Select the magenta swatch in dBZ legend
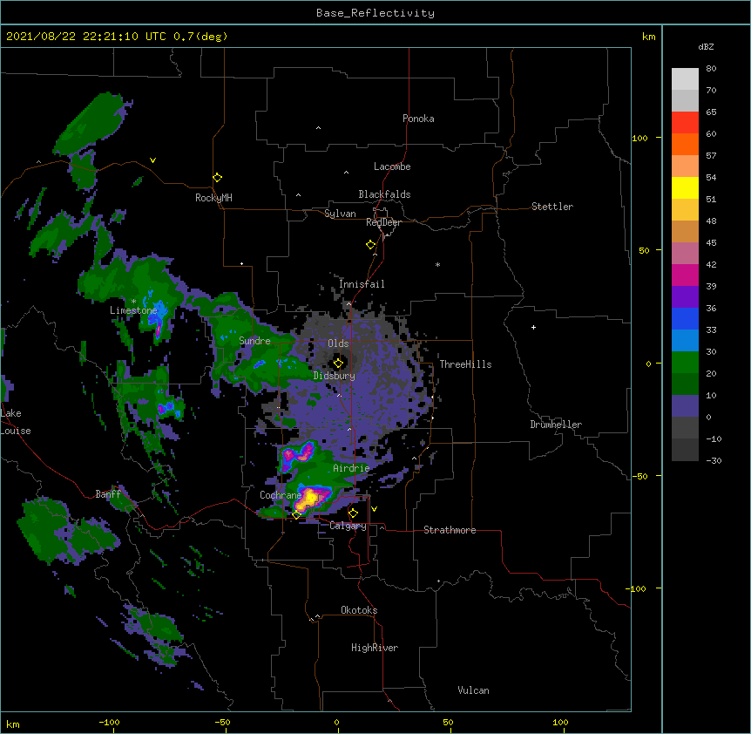Viewport: 751px width, 734px height. pos(685,275)
